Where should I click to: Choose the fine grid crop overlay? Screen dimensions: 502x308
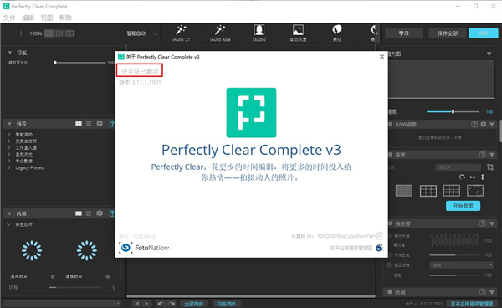[x=404, y=191]
